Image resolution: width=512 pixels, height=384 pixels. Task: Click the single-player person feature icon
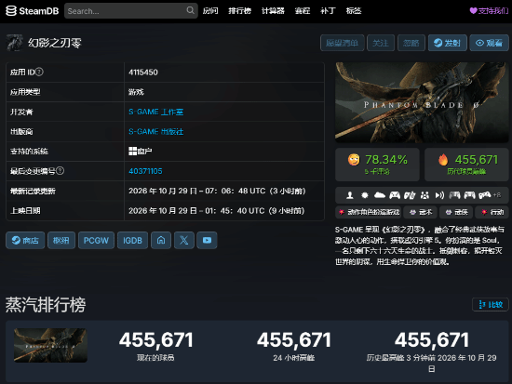tap(350, 195)
